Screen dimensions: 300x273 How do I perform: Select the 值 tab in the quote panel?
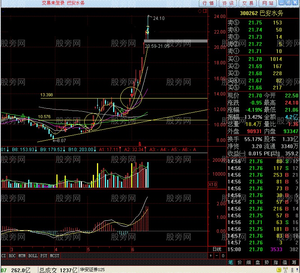pyautogui.click(x=285, y=262)
